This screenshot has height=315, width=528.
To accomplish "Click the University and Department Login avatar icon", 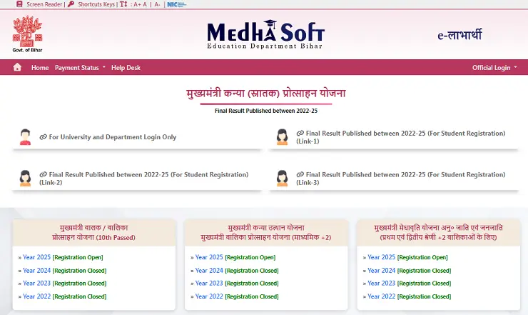I will (26, 137).
